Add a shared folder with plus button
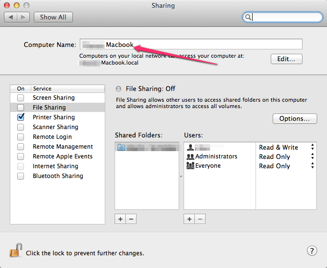This screenshot has height=268, width=327. pos(120,219)
